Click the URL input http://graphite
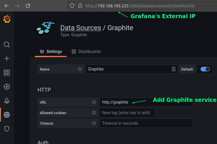Image resolution: width=217 pixels, height=144 pixels. pos(146,102)
